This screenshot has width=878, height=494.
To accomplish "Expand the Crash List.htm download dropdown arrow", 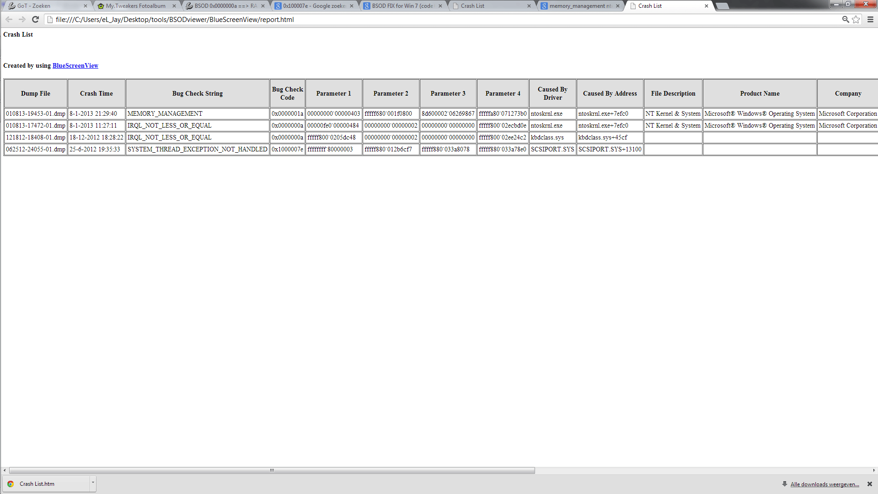I will pos(93,483).
